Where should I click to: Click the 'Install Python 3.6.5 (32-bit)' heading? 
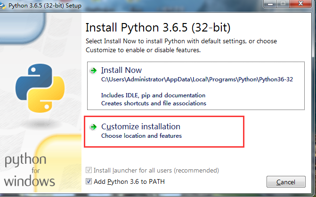tap(158, 28)
